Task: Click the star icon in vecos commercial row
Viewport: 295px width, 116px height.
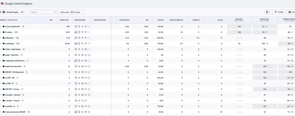Action: [82, 26]
